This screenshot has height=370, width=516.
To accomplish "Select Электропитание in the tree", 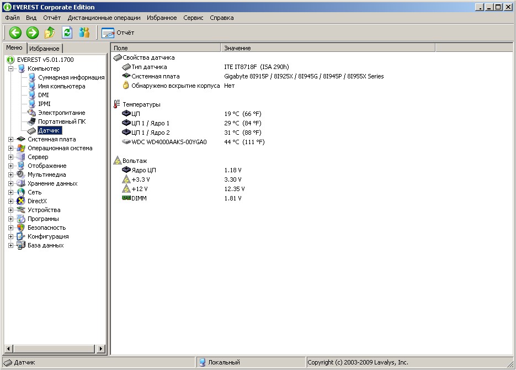I will pos(61,113).
